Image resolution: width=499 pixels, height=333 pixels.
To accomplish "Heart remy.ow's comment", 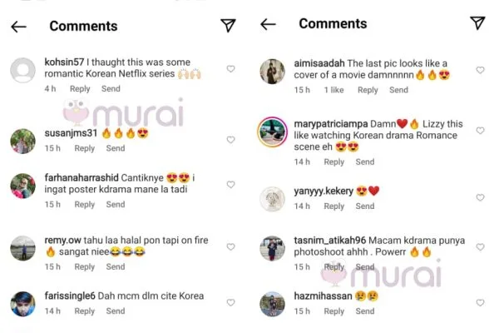I will pyautogui.click(x=230, y=247).
